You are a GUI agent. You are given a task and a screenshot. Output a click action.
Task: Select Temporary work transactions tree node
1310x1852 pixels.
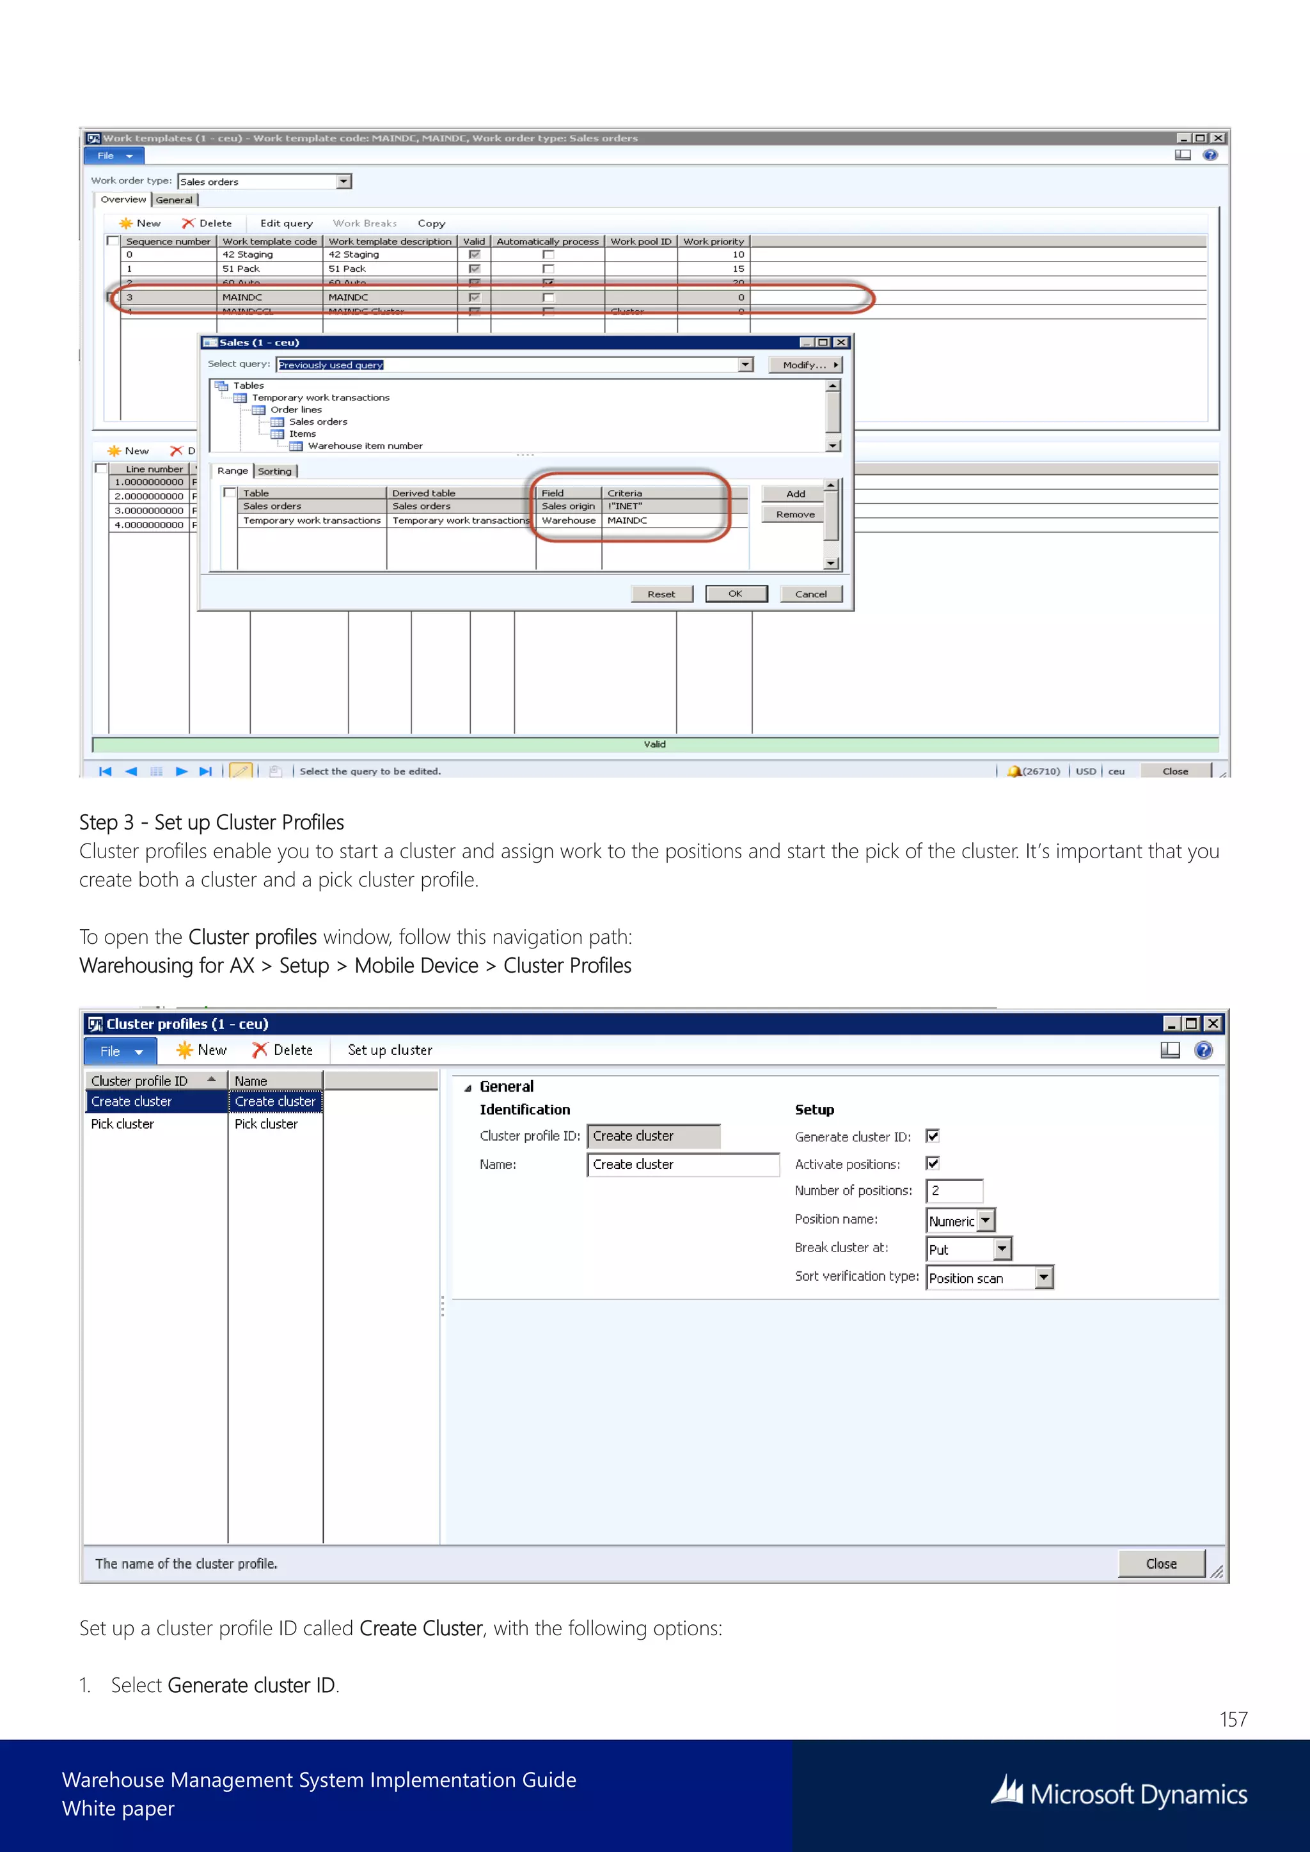320,398
